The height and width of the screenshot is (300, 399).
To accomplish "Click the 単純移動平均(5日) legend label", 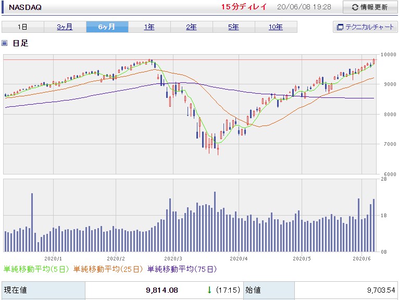I will pos(36,269).
